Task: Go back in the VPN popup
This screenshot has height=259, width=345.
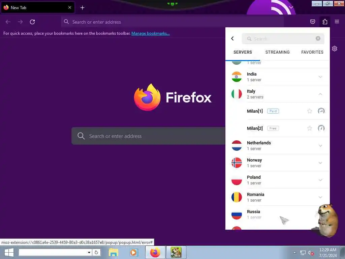Action: [232, 38]
